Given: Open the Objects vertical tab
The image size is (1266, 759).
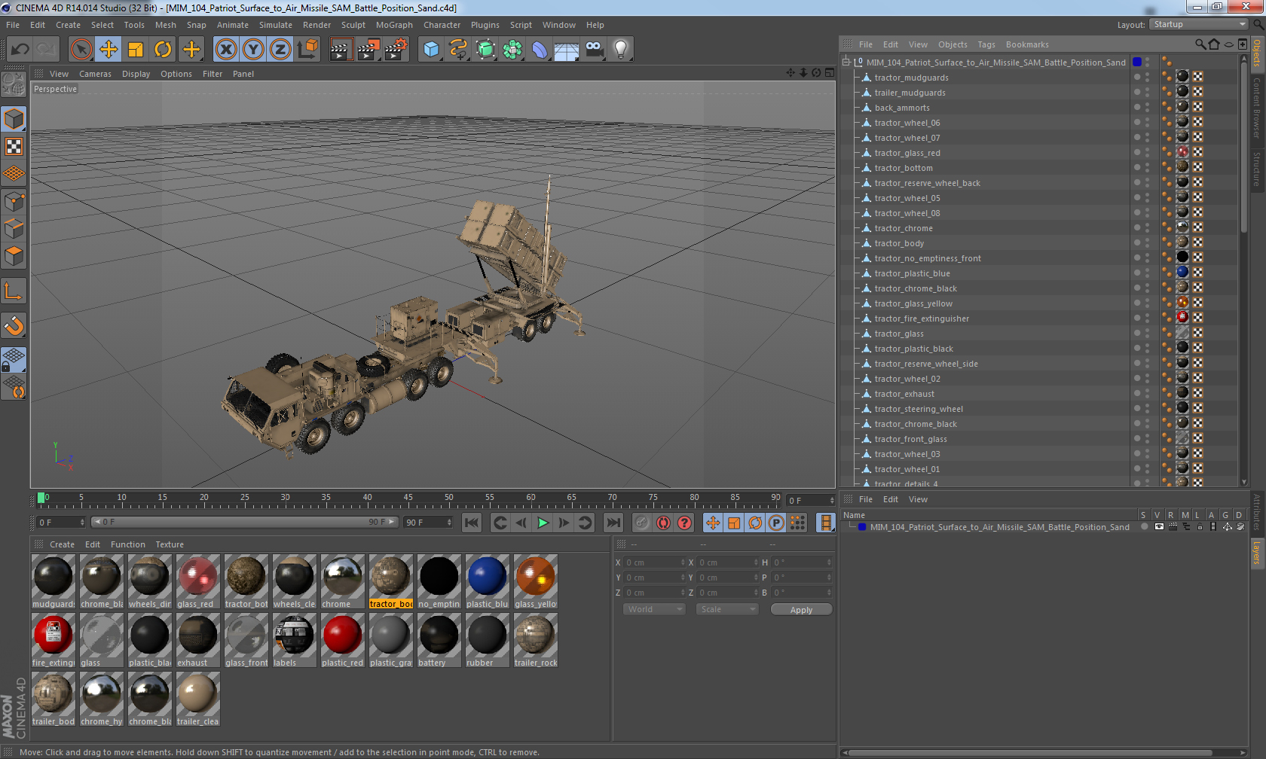Looking at the screenshot, I should click(x=1257, y=54).
